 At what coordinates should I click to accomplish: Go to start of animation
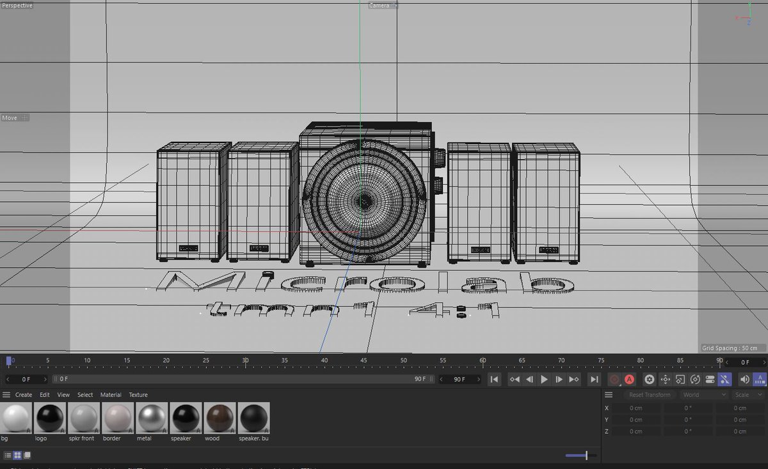(x=494, y=379)
